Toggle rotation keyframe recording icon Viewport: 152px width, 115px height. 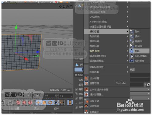click(x=50, y=103)
